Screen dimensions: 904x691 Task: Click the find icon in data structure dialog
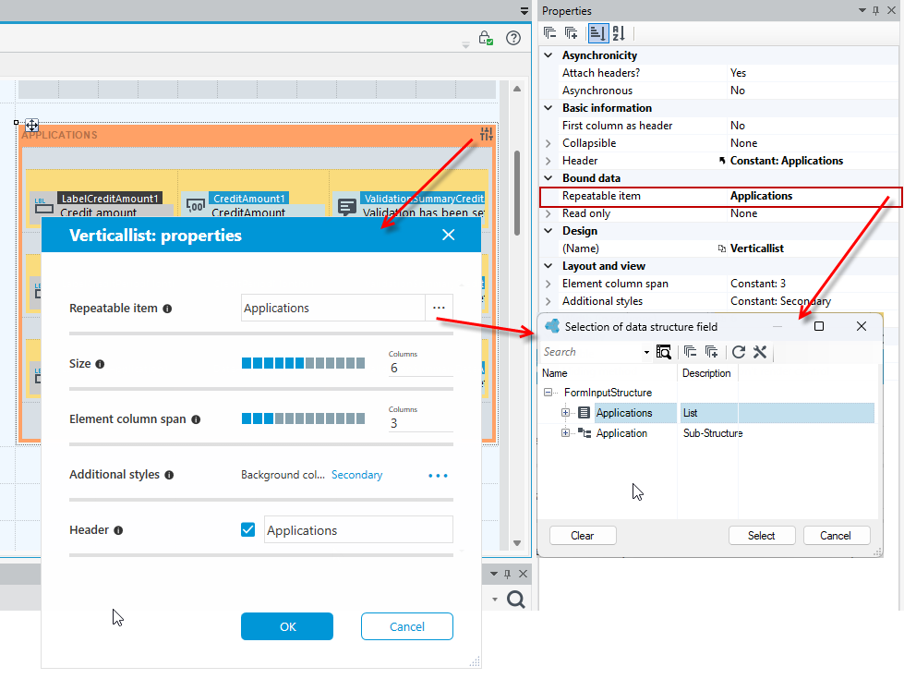pos(664,352)
